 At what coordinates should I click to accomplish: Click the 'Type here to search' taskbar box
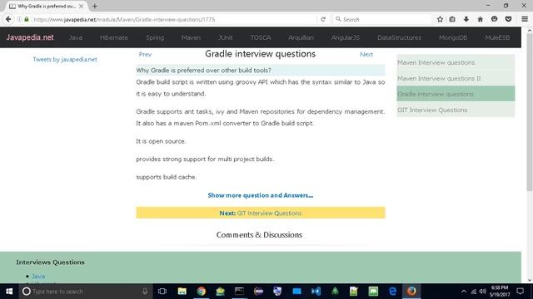coord(84,292)
